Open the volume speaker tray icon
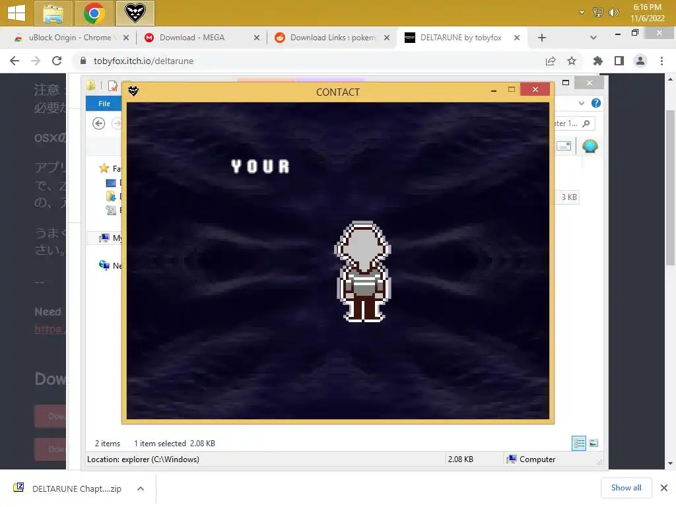 pos(613,13)
